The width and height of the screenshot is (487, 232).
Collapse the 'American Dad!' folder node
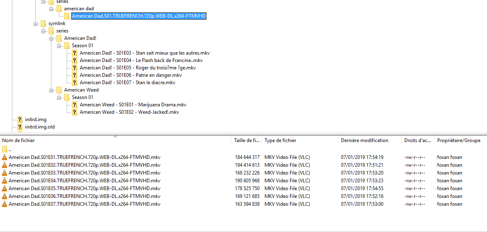tap(51, 39)
